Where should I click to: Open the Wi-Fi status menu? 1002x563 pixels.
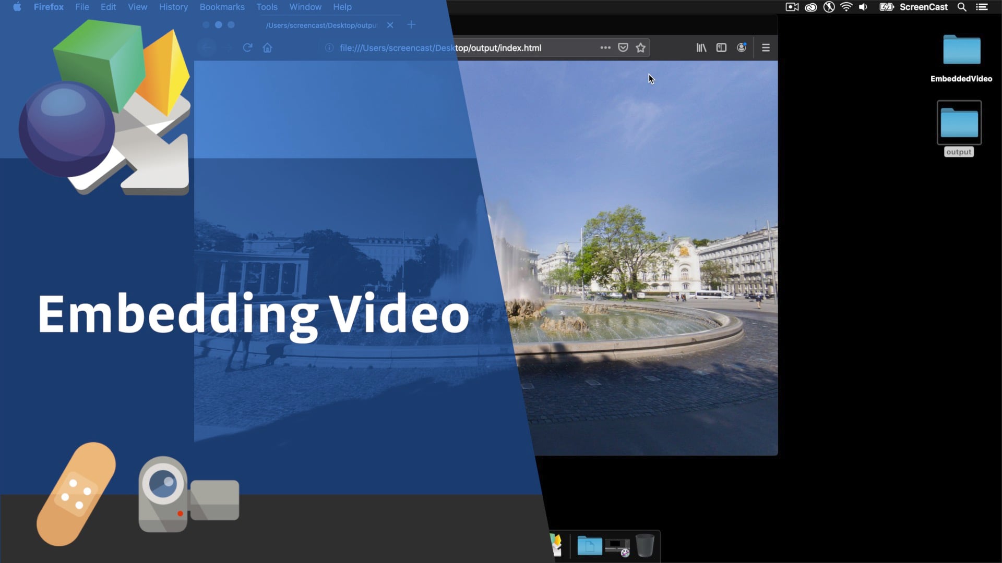pos(845,7)
